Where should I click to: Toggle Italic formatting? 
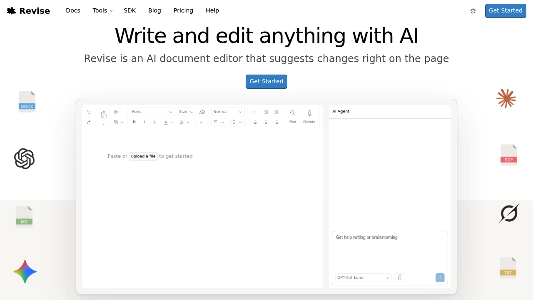[x=144, y=122]
